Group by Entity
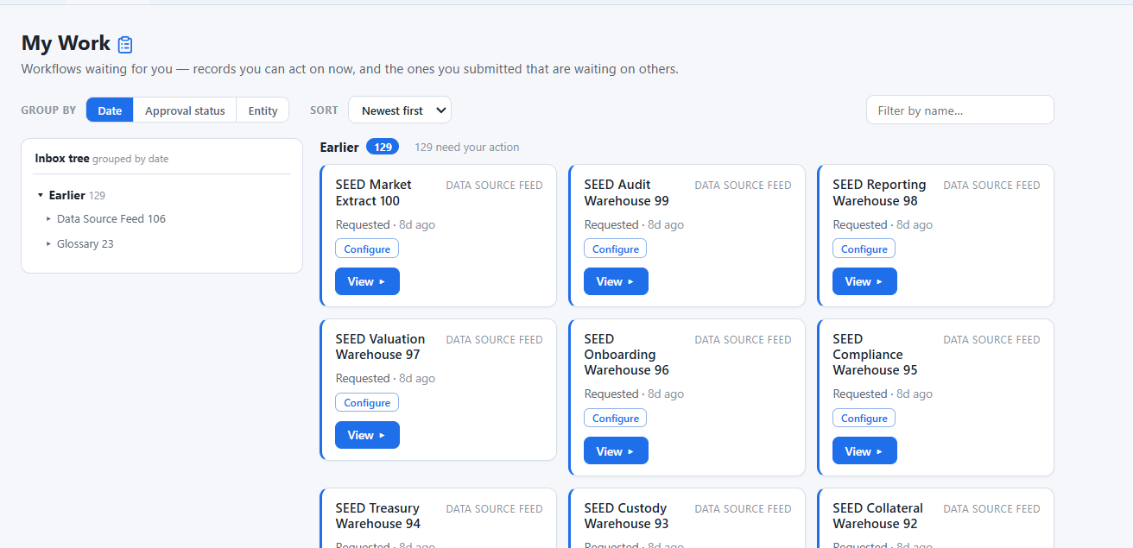This screenshot has height=548, width=1133. pos(263,110)
